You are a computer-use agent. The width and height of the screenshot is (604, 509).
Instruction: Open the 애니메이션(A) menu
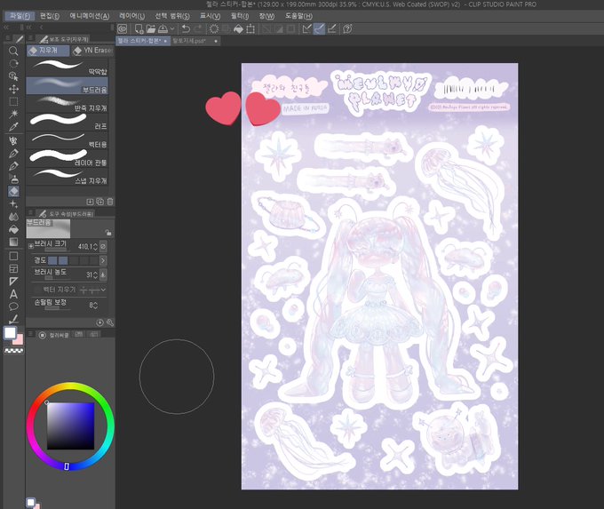[x=90, y=16]
